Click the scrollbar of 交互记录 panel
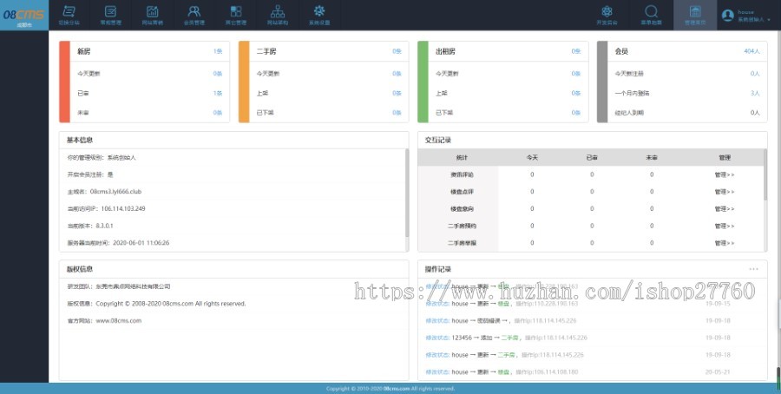781x394 pixels. point(765,174)
